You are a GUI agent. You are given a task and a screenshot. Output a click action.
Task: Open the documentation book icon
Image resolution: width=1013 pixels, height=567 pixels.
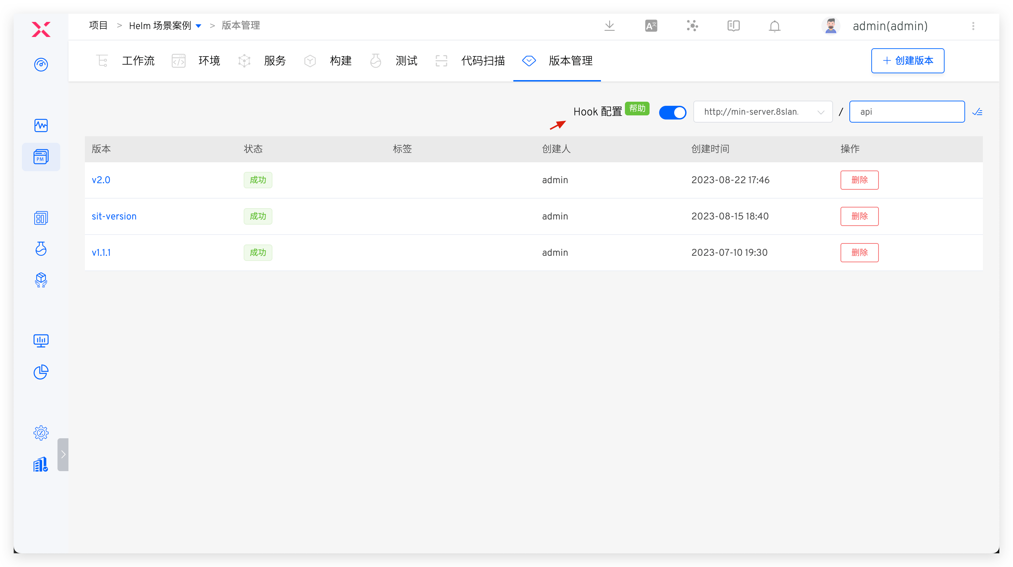(x=733, y=26)
